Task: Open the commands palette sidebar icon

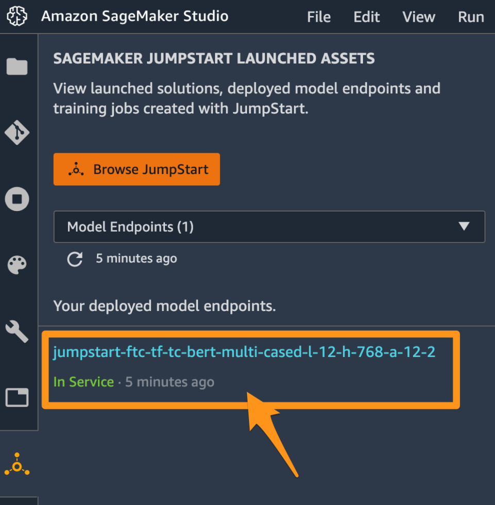Action: [17, 265]
